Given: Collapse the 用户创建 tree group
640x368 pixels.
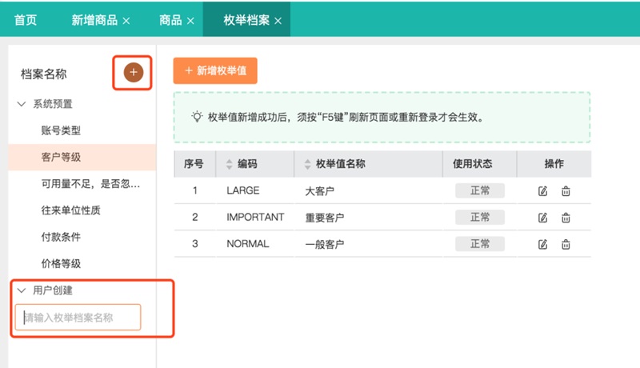Looking at the screenshot, I should pos(22,290).
